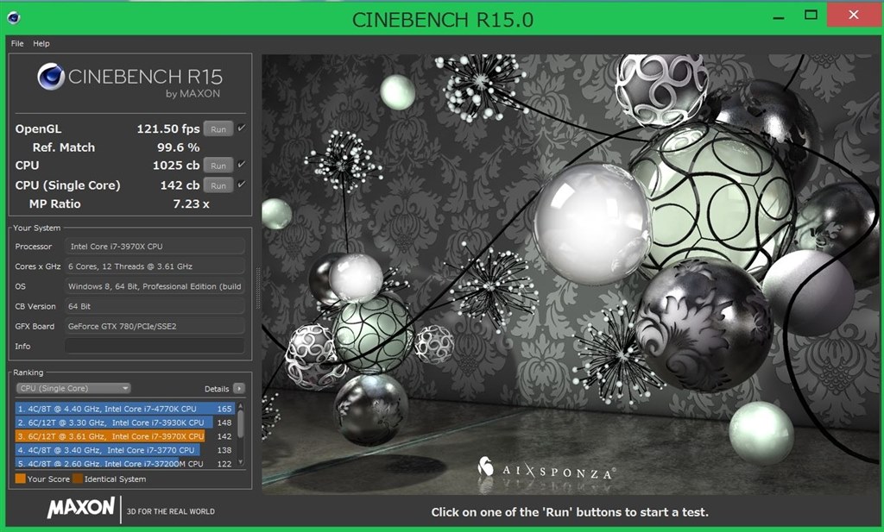Screen dimensions: 884x532
Task: Click the Processor field showing i7-3970X
Action: (155, 247)
